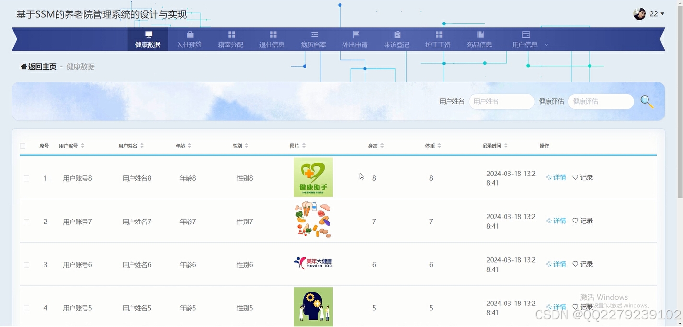Click 记录 link on first row
Screen dimensions: 683x327
586,177
